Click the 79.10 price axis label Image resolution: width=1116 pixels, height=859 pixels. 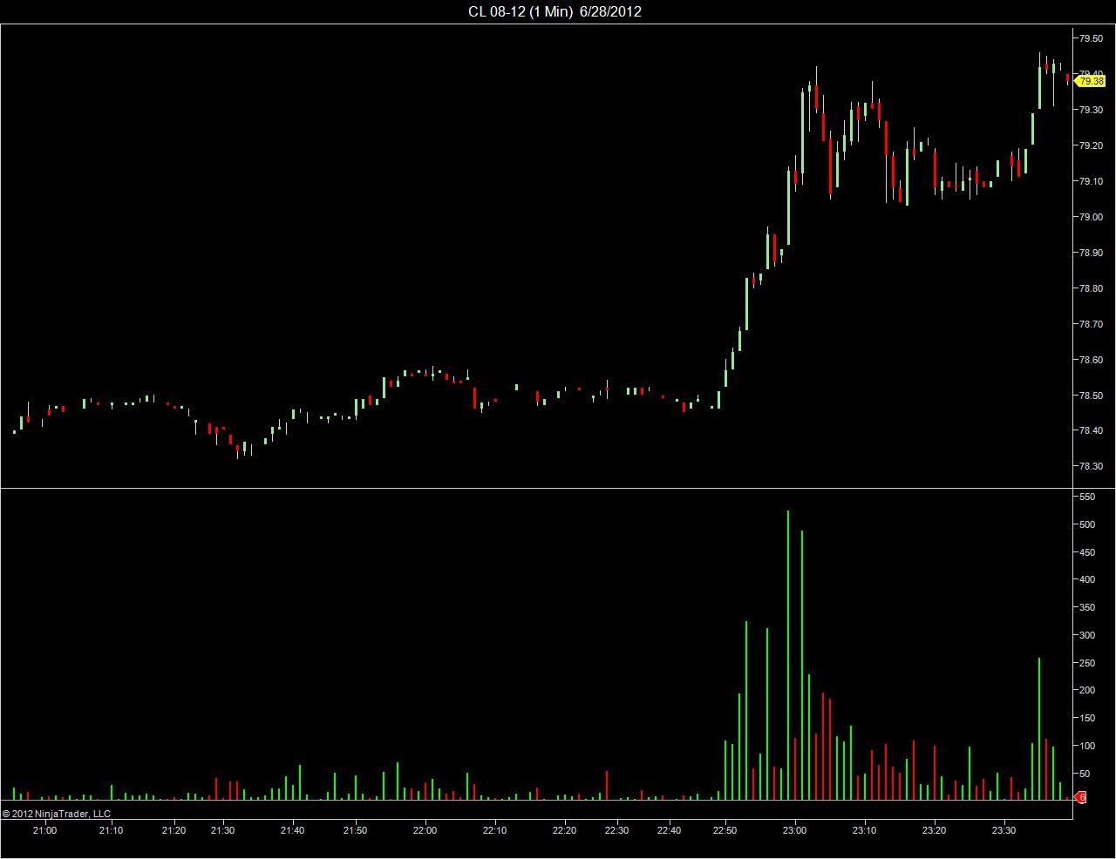pos(1091,181)
